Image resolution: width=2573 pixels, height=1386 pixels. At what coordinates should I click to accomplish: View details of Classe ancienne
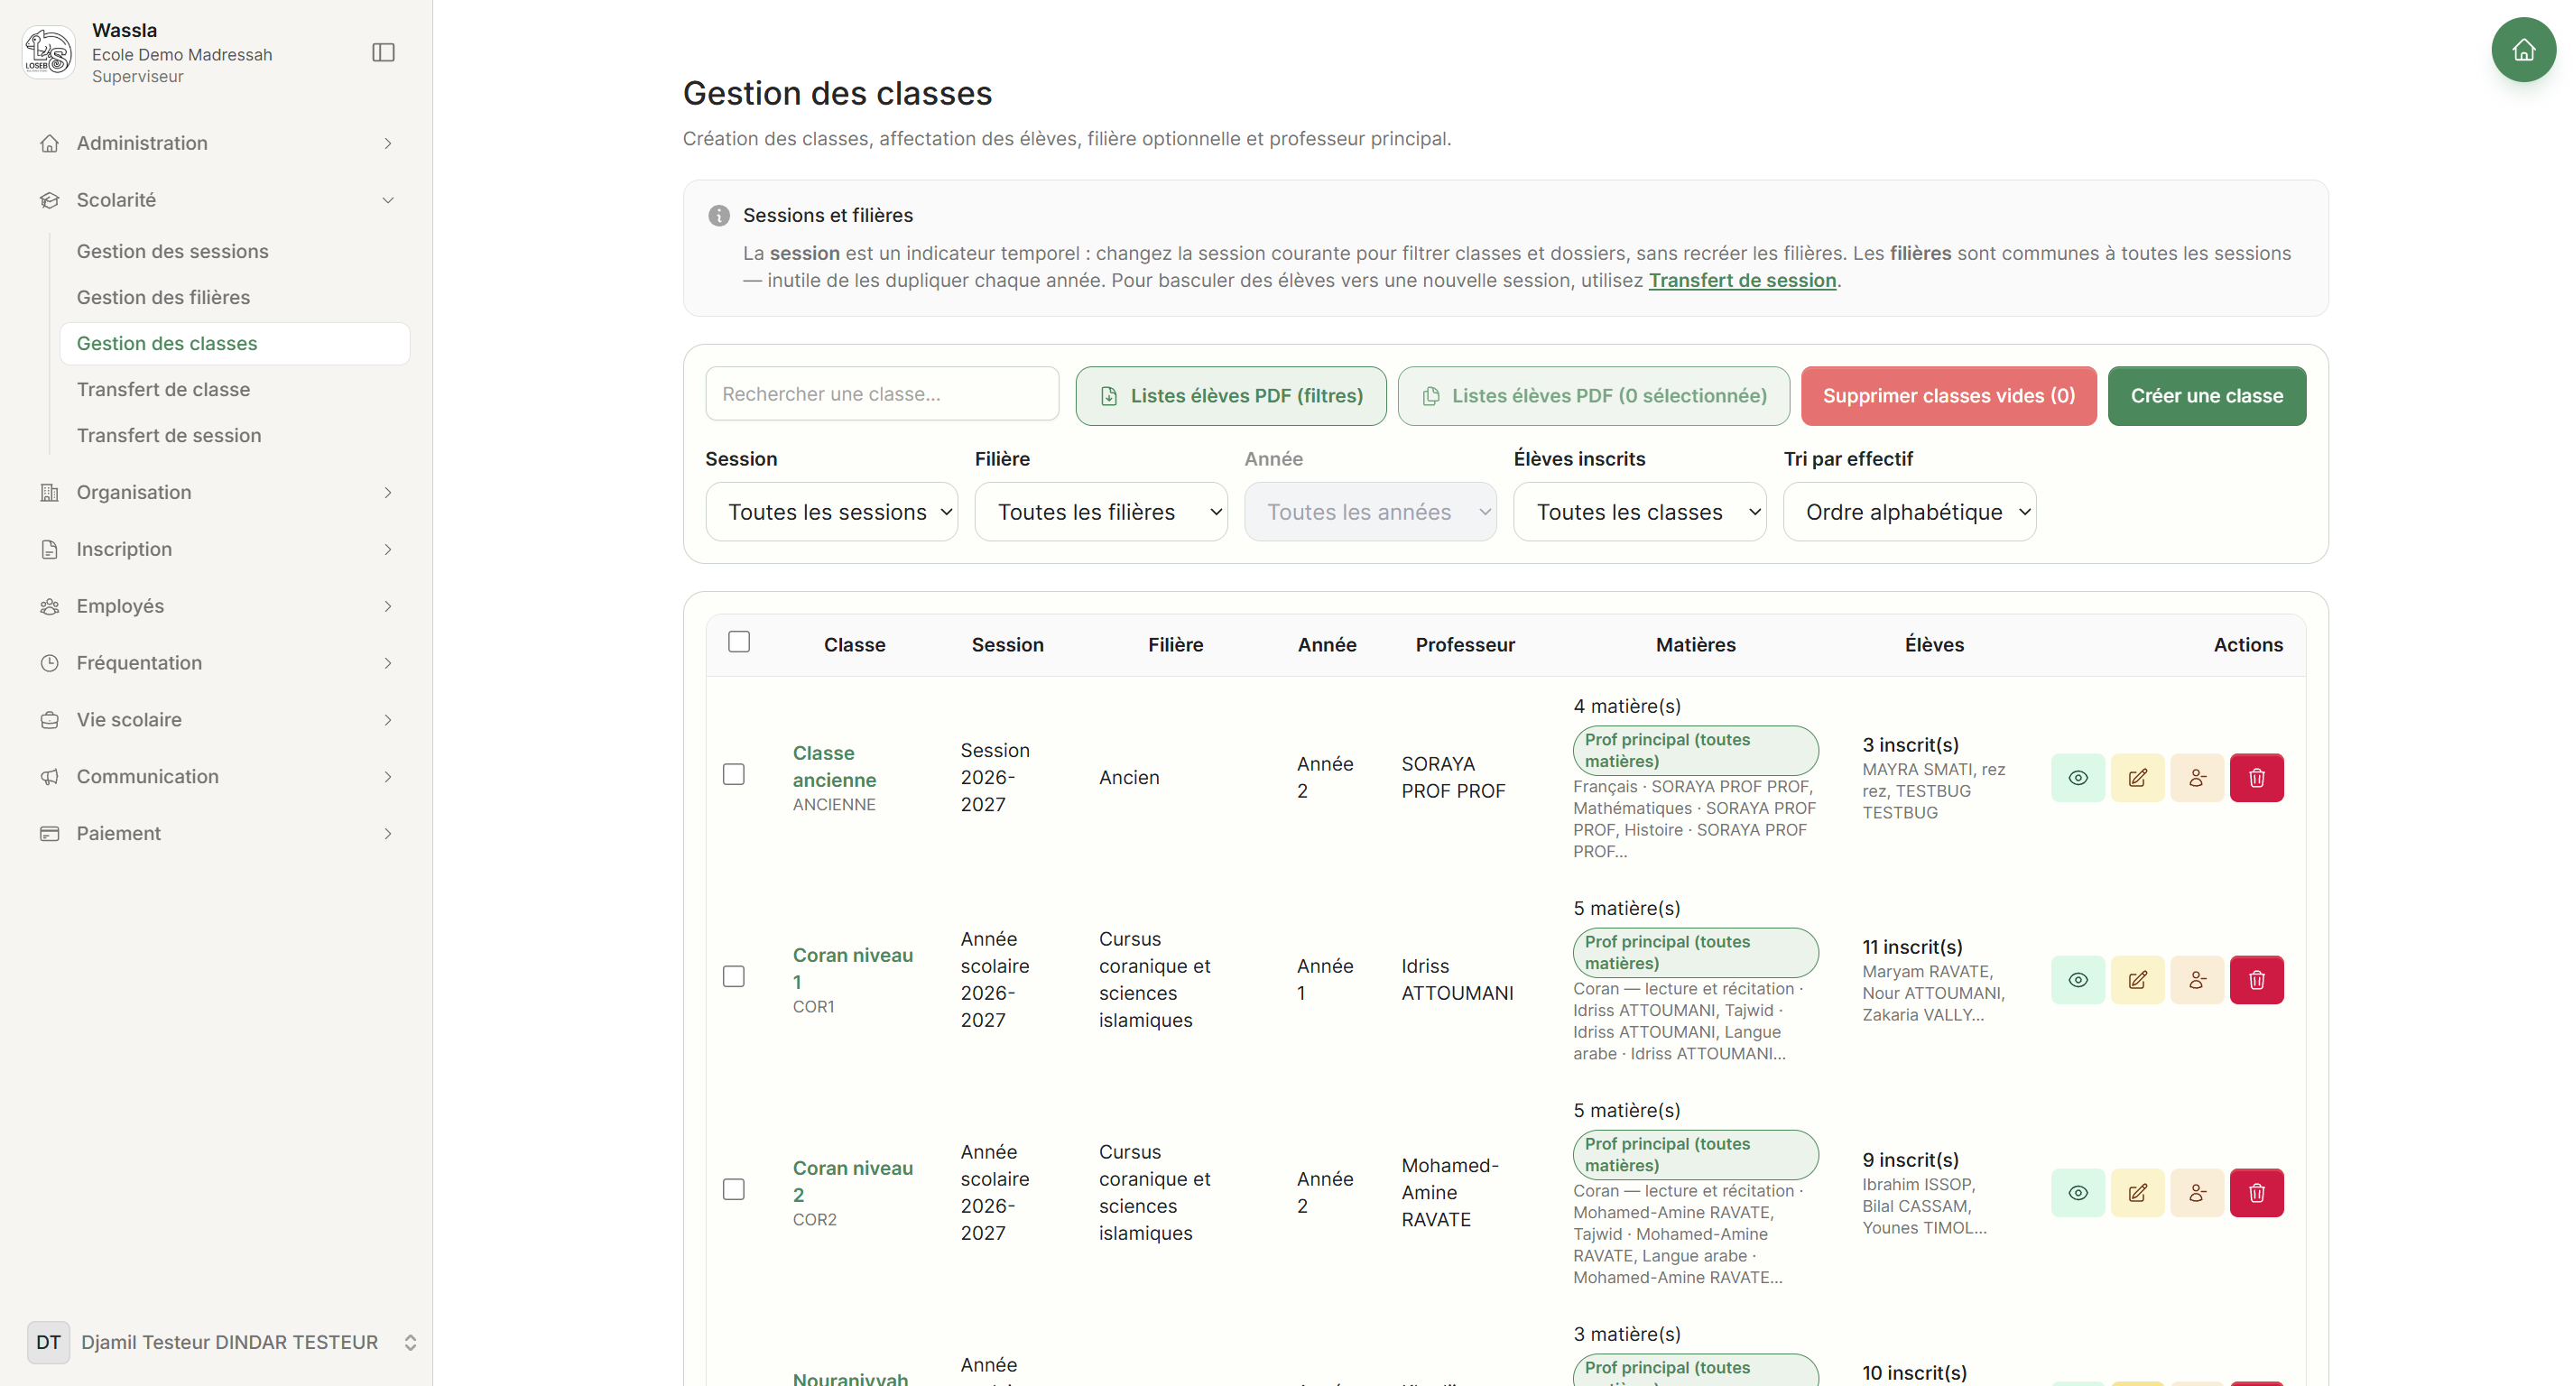tap(2078, 778)
